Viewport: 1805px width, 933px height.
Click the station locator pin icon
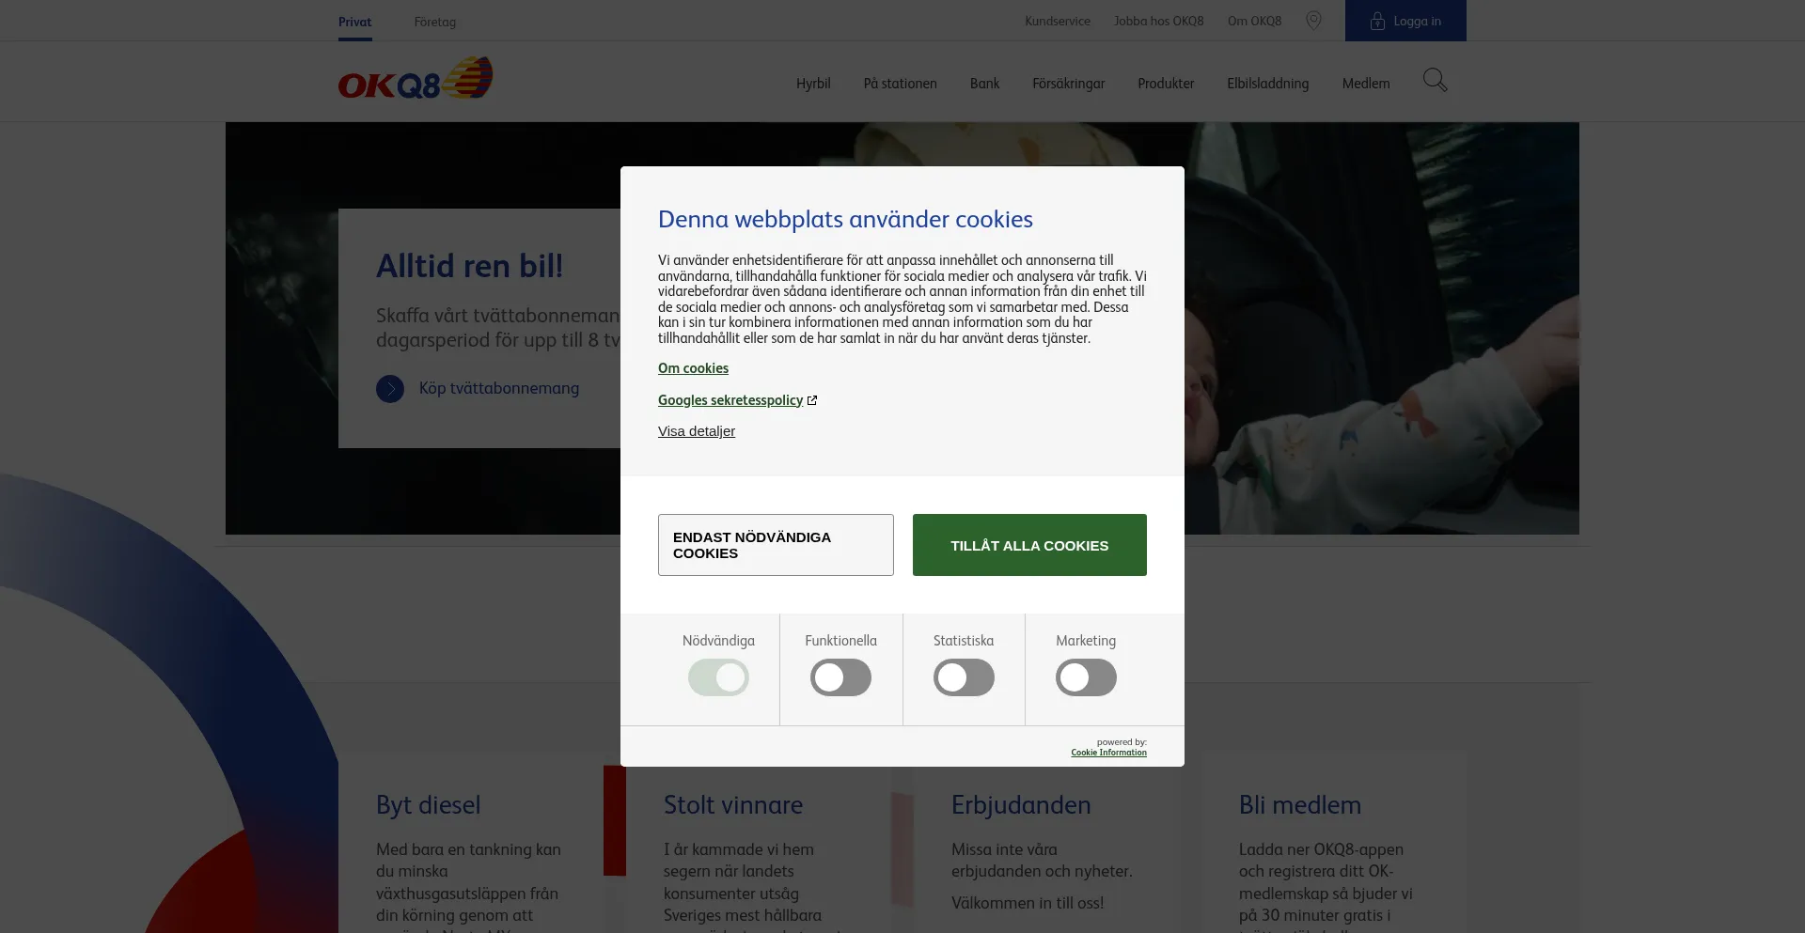click(x=1313, y=21)
